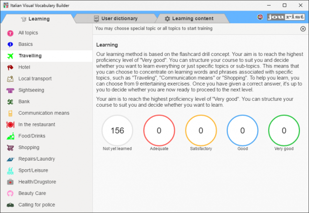This screenshot has height=213, width=309.
Task: Minimize the Vocabulary Builder window
Action: (269, 6)
